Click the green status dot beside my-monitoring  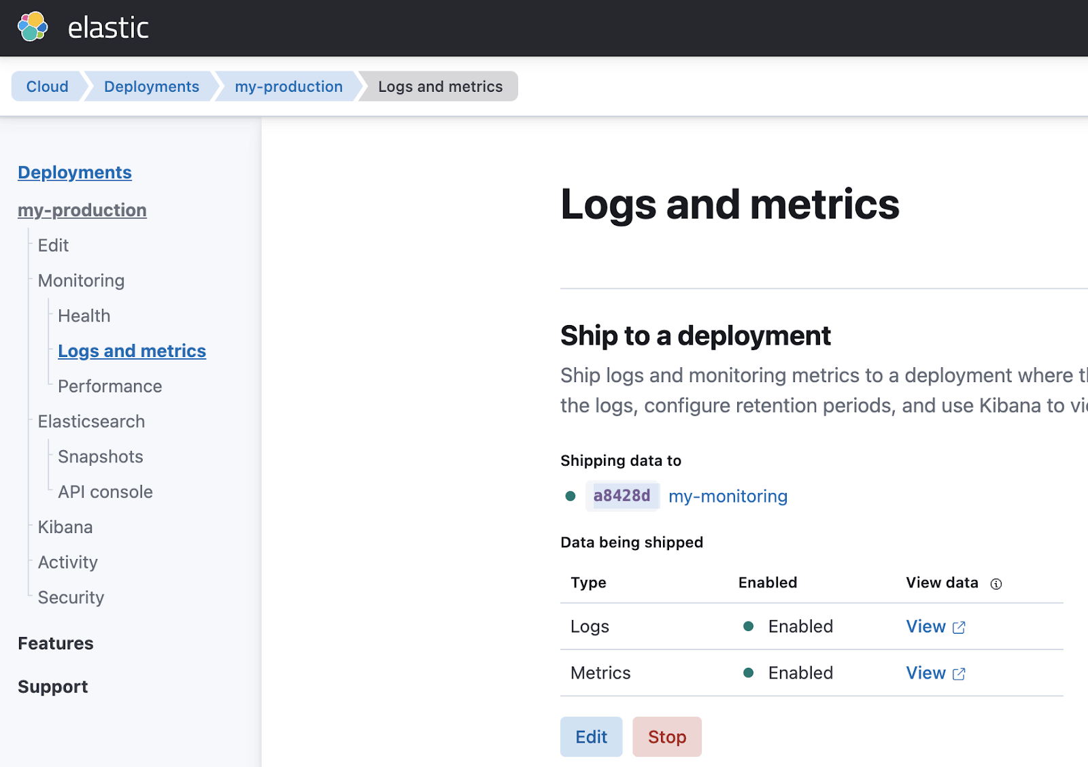coord(570,496)
